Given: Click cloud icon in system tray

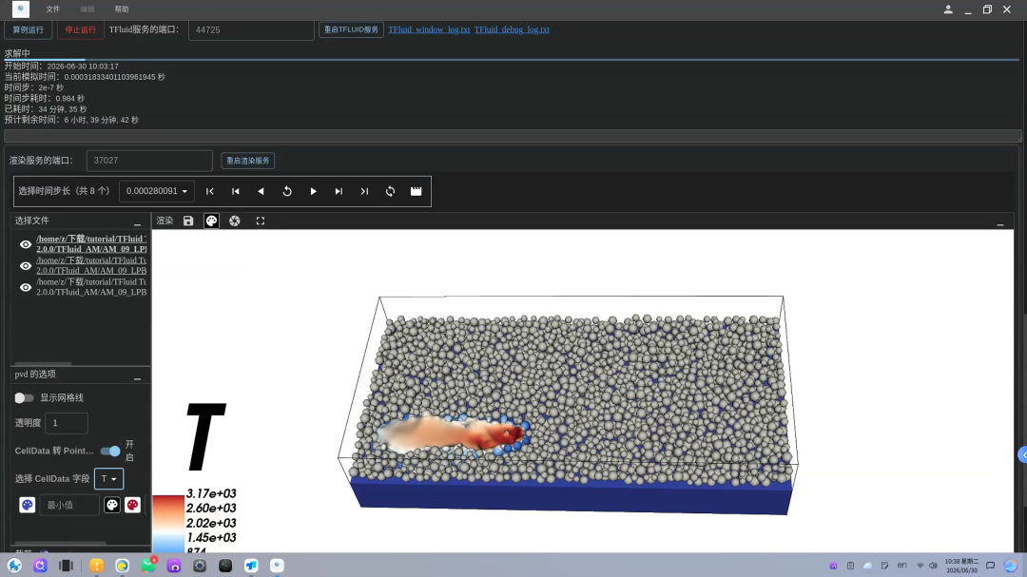Looking at the screenshot, I should point(867,566).
